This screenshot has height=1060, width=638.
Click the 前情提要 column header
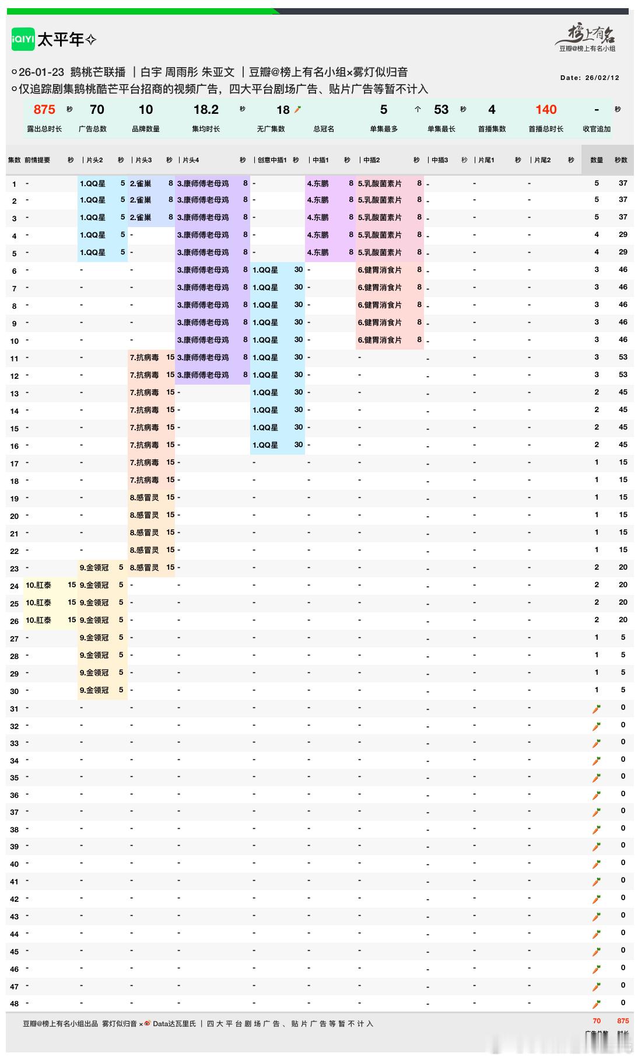pos(37,160)
